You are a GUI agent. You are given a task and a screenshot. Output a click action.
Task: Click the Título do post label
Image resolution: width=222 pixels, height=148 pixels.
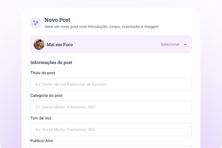click(x=43, y=73)
